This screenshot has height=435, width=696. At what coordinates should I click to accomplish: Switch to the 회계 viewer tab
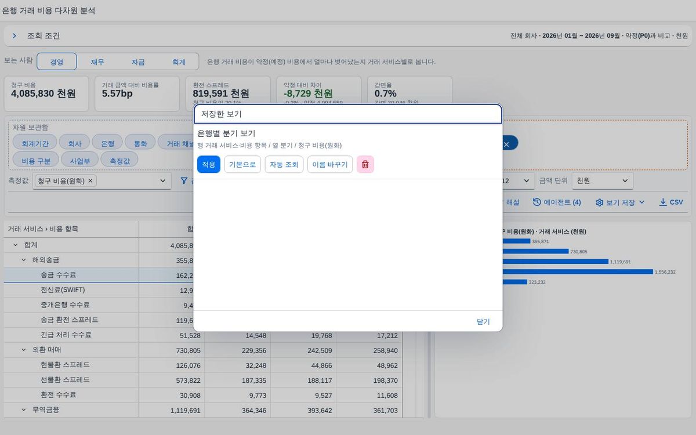pos(179,62)
